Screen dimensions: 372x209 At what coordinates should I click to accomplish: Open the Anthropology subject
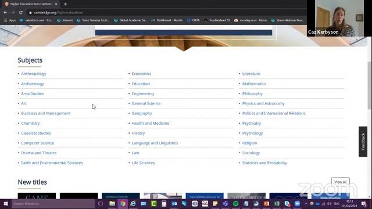pos(34,74)
